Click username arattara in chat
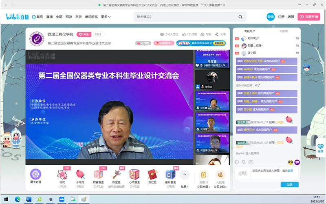This screenshot has height=204, width=326. [x=248, y=69]
